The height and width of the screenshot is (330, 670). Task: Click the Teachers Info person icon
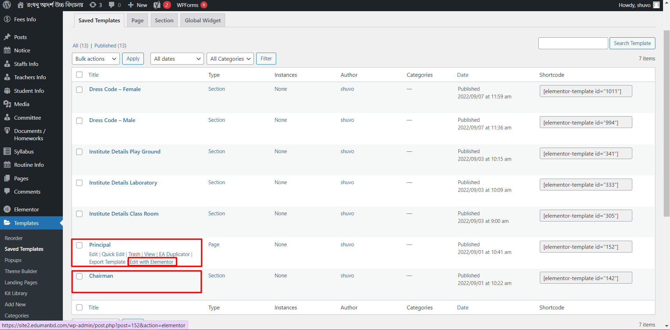coord(7,77)
